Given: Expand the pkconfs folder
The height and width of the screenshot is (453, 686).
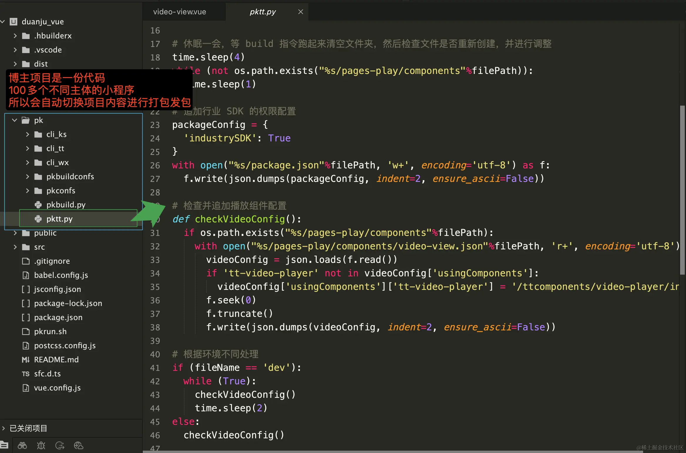Looking at the screenshot, I should (x=27, y=191).
